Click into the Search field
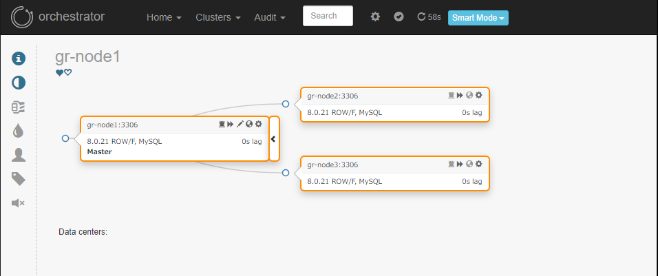658x276 pixels. coord(328,16)
